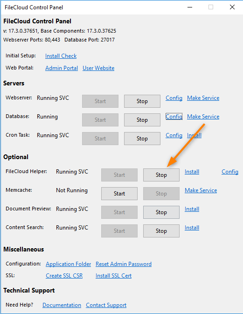Viewport: 243px width, 314px height.
Task: Open the Application Folder link
Action: [x=69, y=264]
